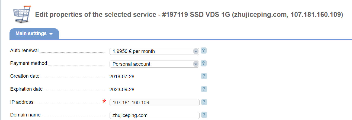This screenshot has height=120, width=352.
Task: Click the creation date value 2018-07-28
Action: [122, 77]
